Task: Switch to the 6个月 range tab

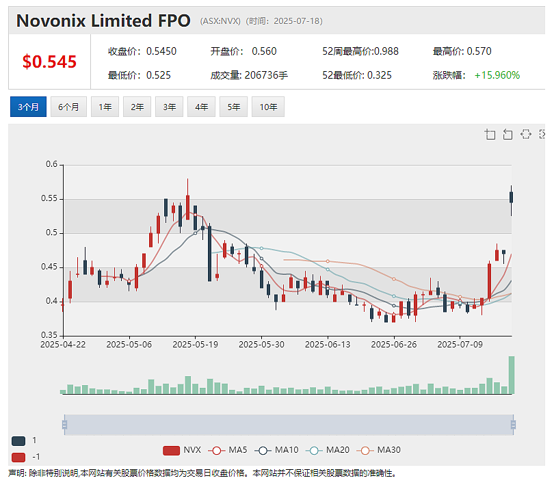Action: click(68, 107)
